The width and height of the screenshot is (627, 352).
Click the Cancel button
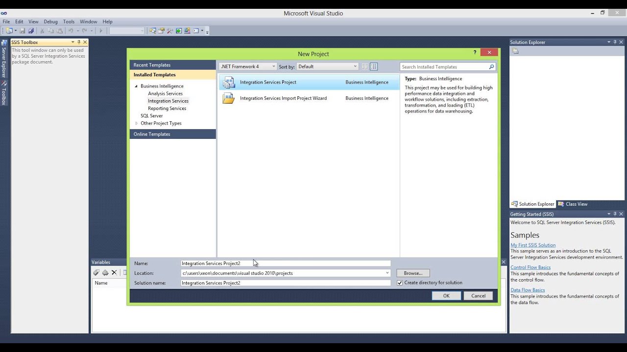pos(478,295)
